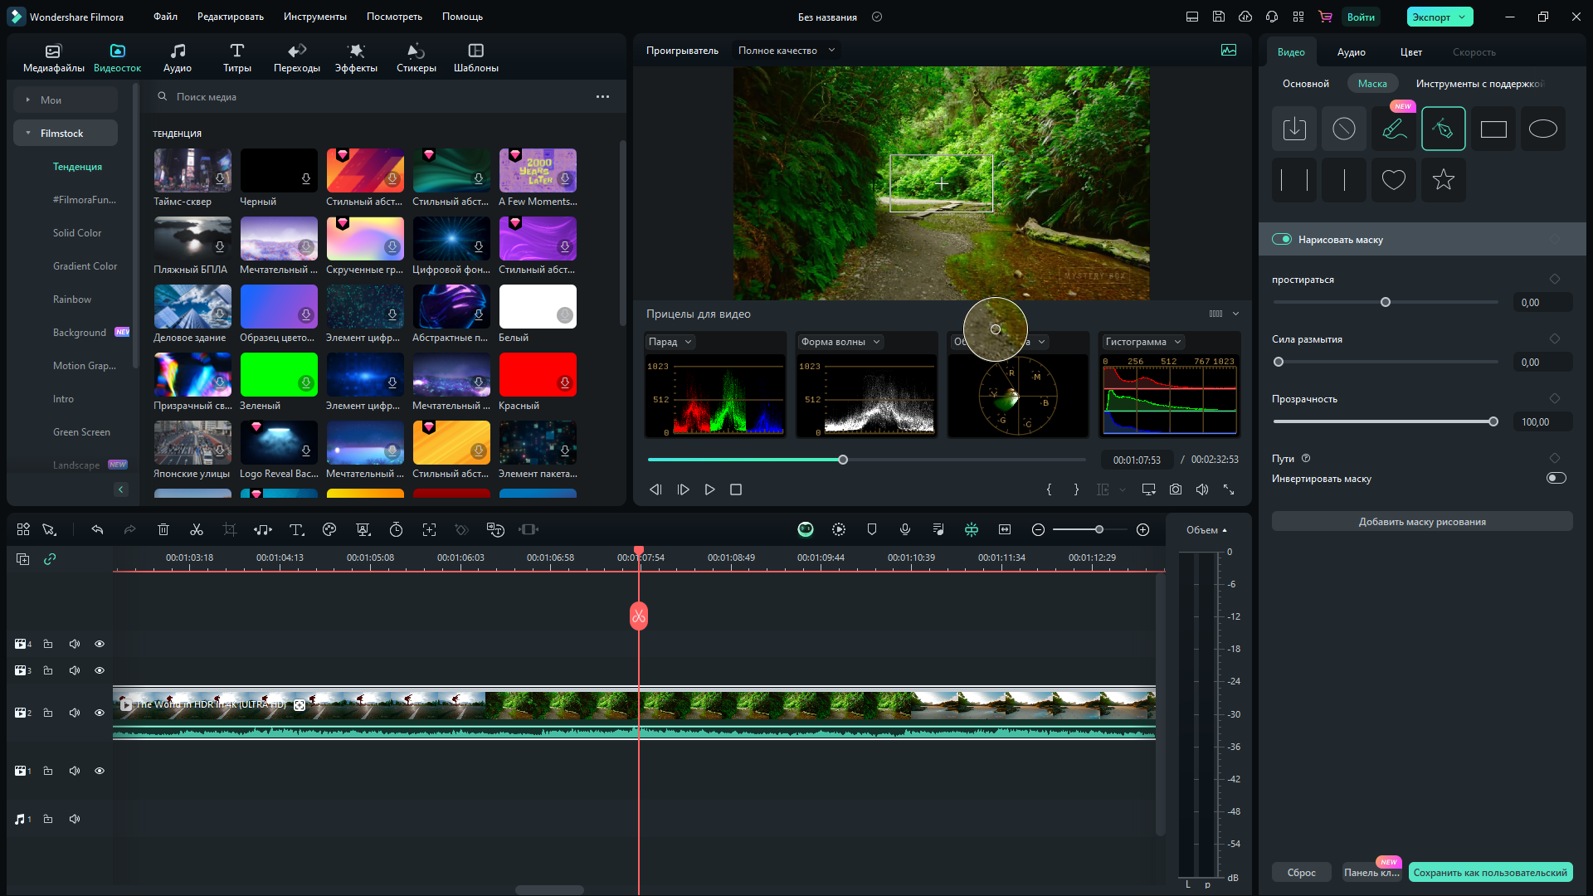The height and width of the screenshot is (896, 1593).
Task: Switch to the Color tab
Action: [x=1410, y=52]
